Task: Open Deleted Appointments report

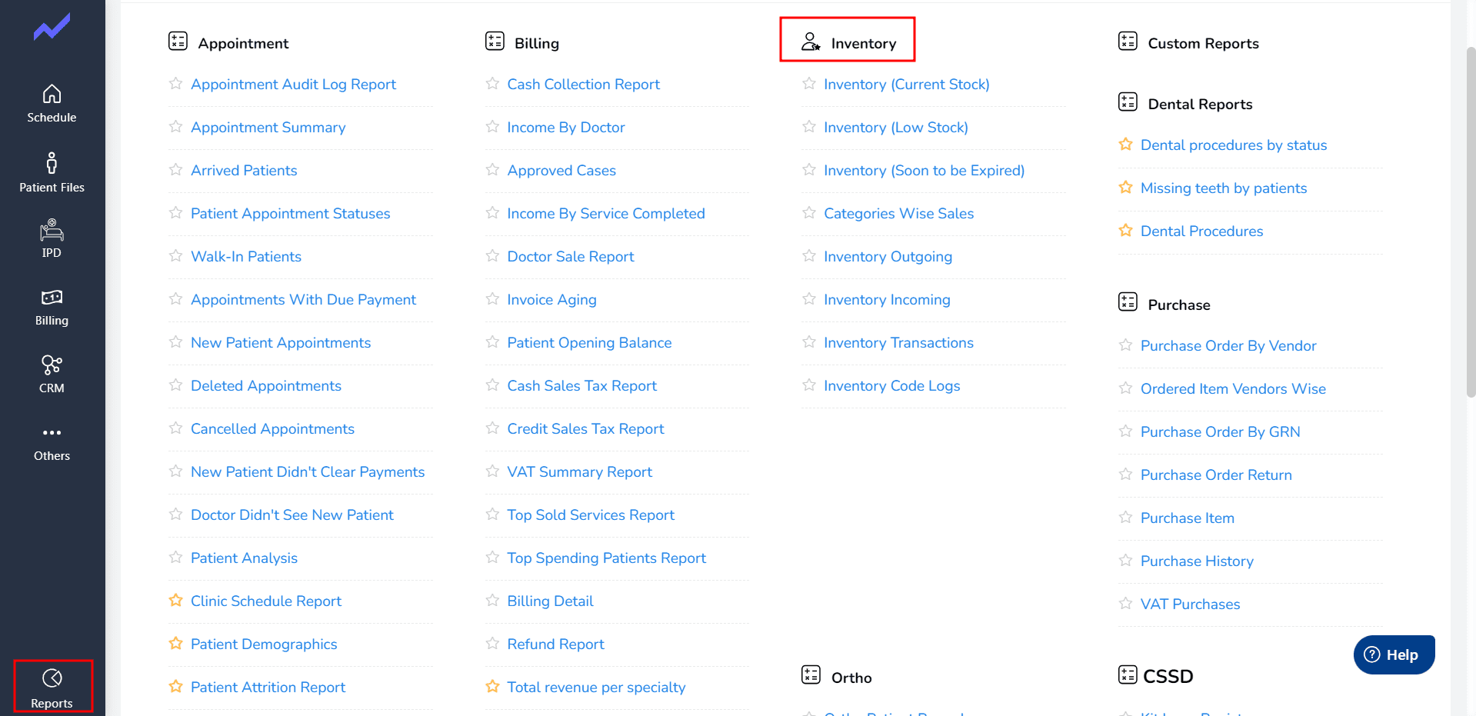Action: [x=266, y=385]
